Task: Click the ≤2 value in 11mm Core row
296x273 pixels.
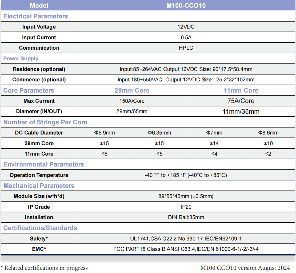Action: [268, 154]
